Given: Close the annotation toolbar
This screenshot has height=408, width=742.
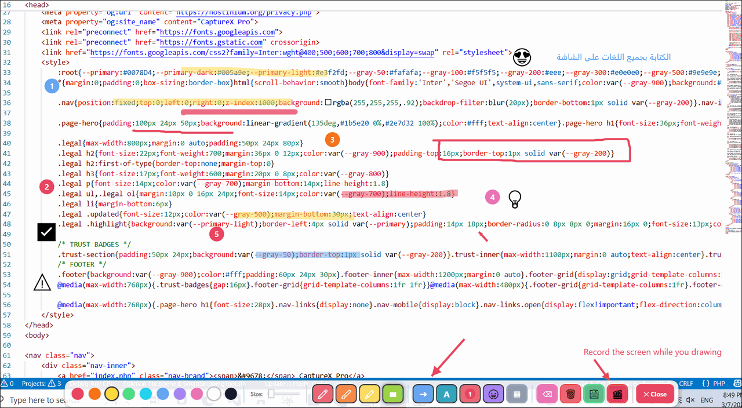Looking at the screenshot, I should click(654, 394).
